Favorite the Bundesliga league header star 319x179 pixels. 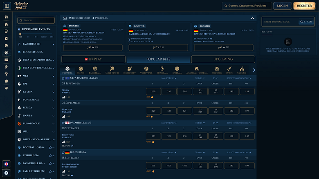(63, 152)
